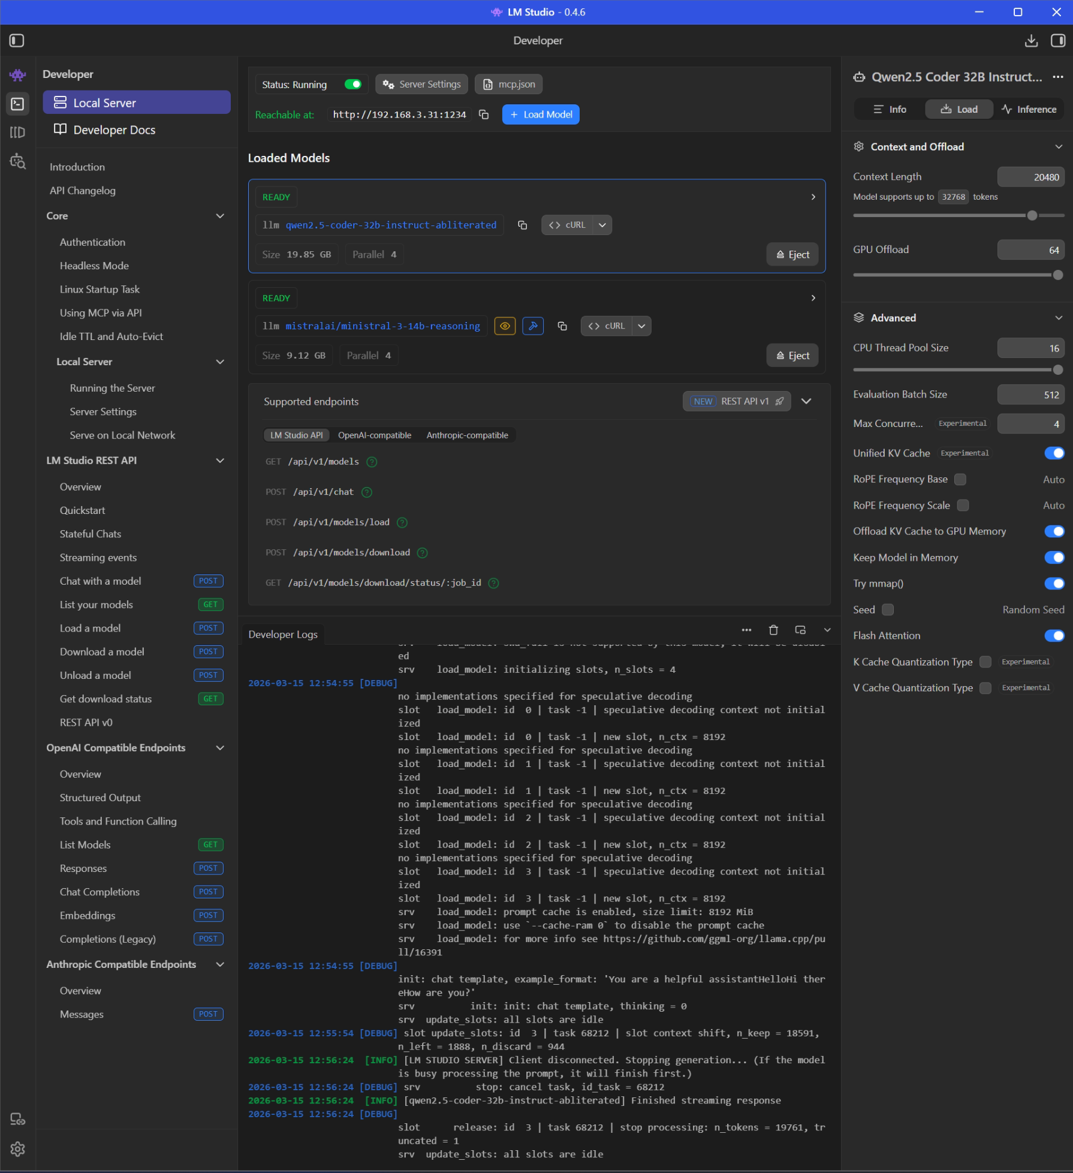Open the model search icon in sidebar
The image size is (1073, 1173).
coord(17,161)
